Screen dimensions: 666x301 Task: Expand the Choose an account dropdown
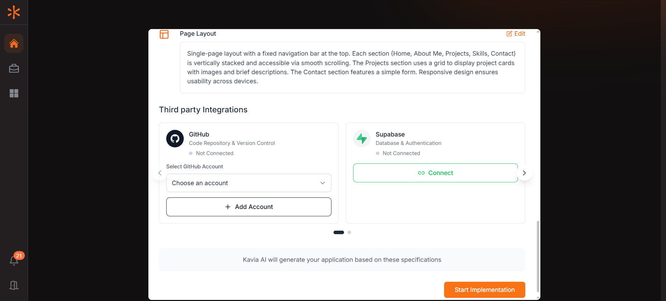[248, 183]
